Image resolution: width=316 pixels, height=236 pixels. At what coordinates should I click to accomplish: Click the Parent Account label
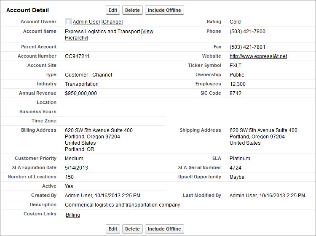coord(39,47)
